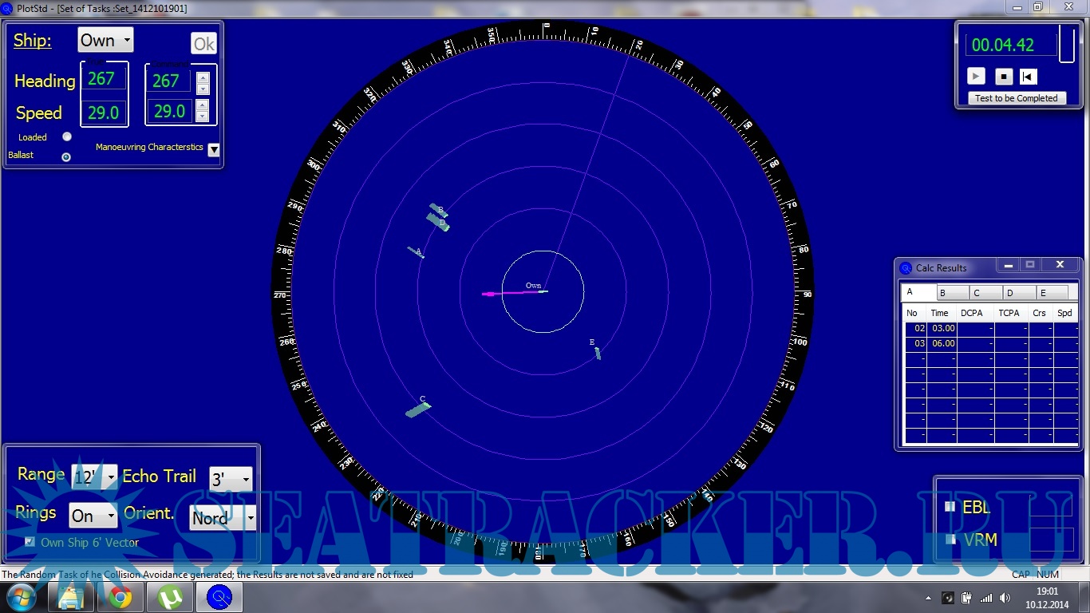The width and height of the screenshot is (1090, 613).
Task: Increase command heading with up arrow
Action: [203, 77]
